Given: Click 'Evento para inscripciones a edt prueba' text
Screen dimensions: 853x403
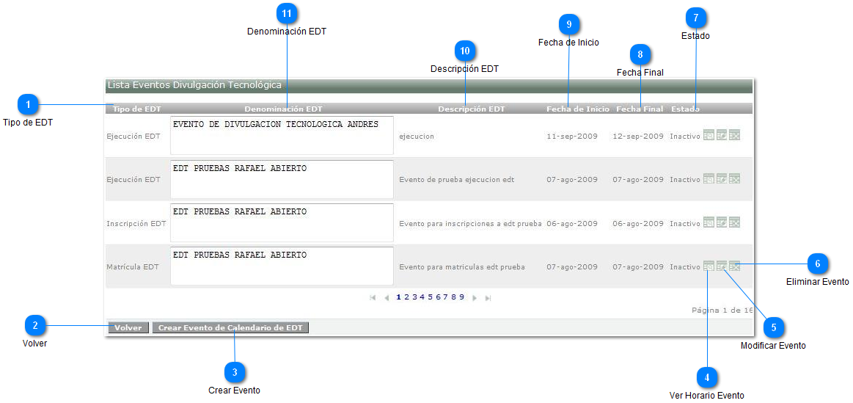Looking at the screenshot, I should [470, 223].
